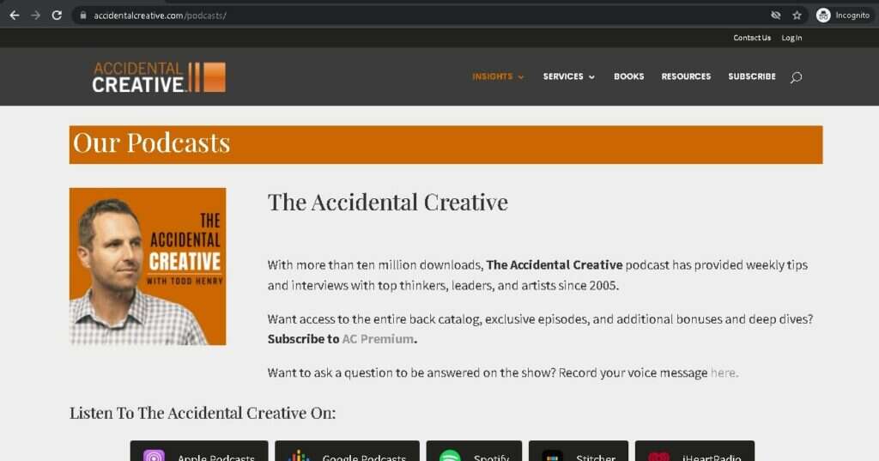Open the Apple Podcasts button
Viewport: 879px width, 461px height.
click(x=199, y=452)
